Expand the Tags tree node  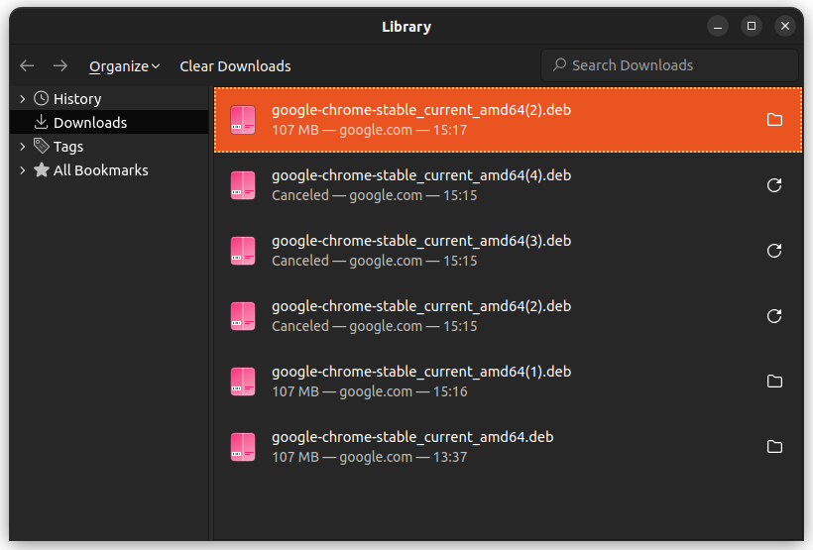pyautogui.click(x=22, y=147)
